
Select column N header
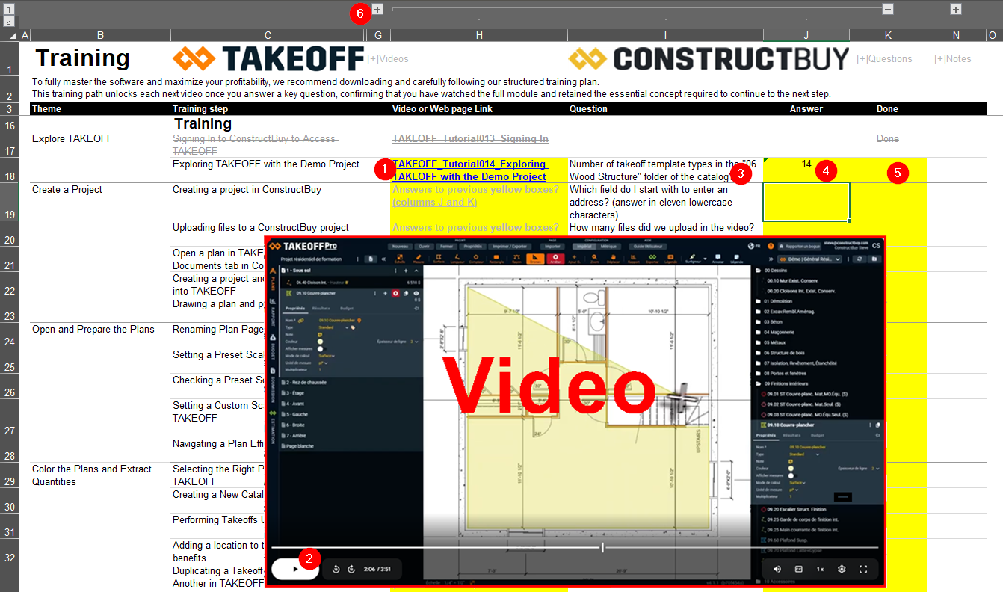(x=957, y=35)
